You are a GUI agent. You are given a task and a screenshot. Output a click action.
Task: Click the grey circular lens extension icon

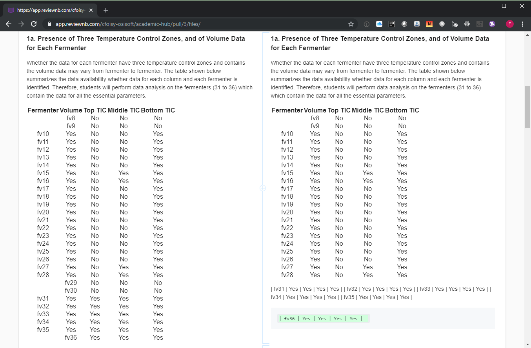coord(404,24)
